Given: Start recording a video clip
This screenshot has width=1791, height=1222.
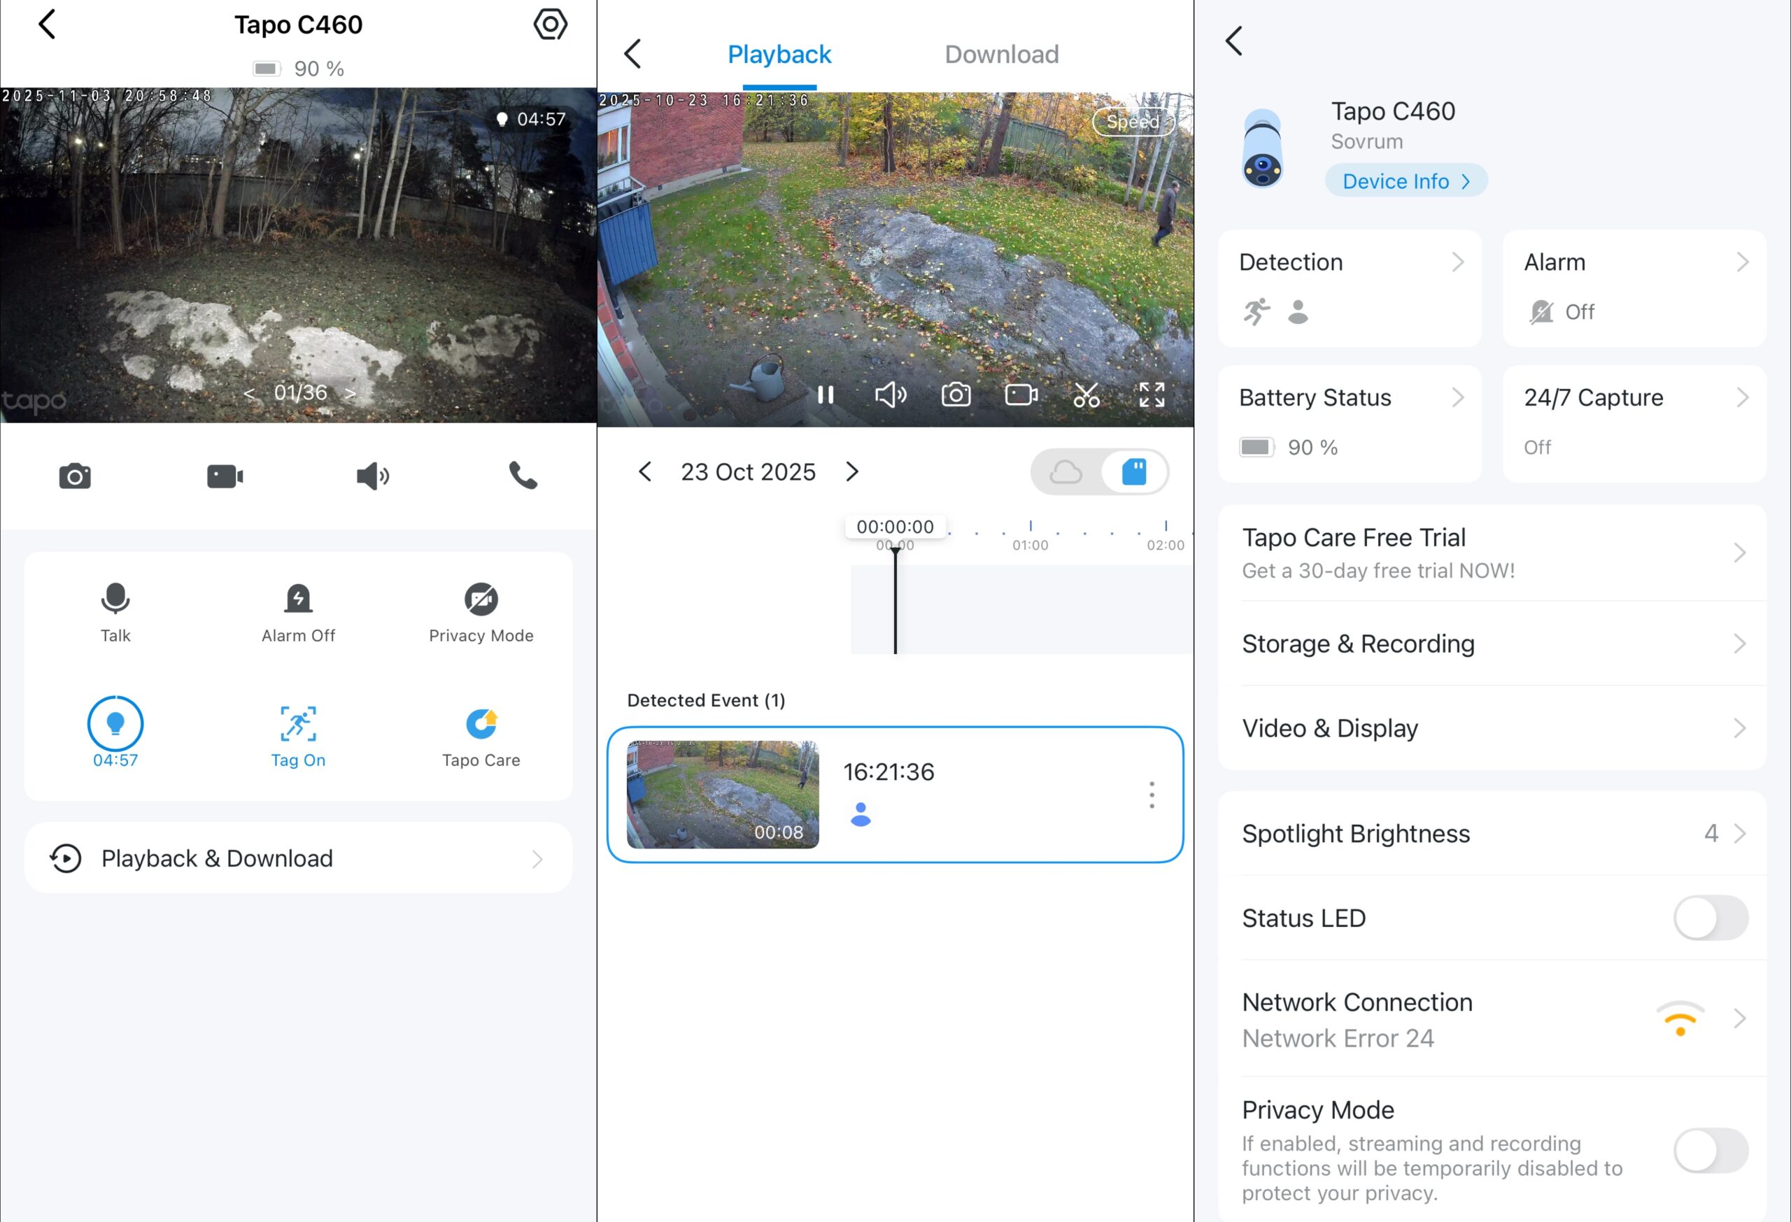Looking at the screenshot, I should (223, 476).
